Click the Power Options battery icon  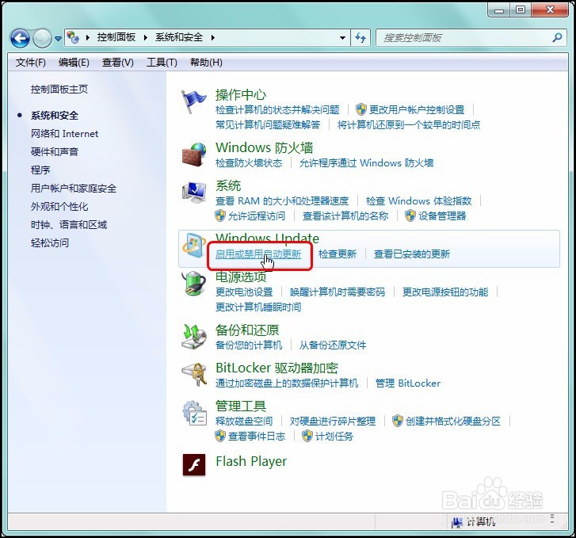(x=194, y=284)
